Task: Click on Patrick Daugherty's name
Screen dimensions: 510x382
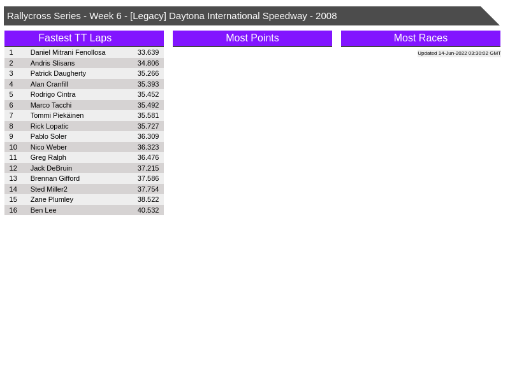Action: (x=58, y=73)
